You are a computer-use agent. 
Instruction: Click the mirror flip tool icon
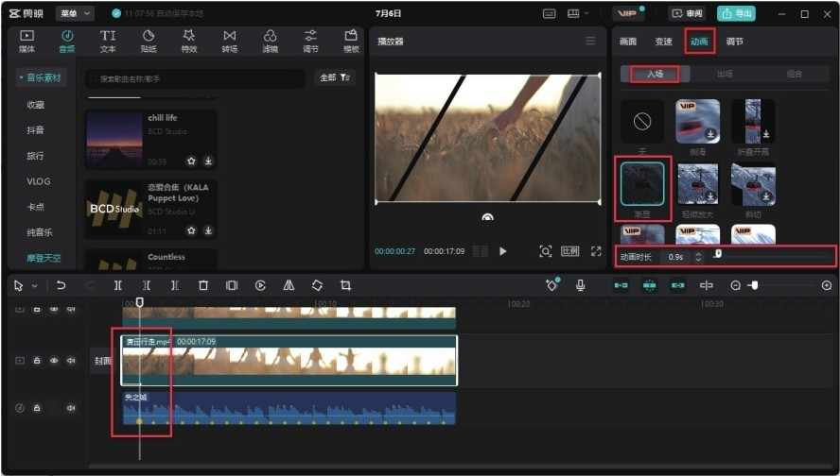(x=289, y=285)
